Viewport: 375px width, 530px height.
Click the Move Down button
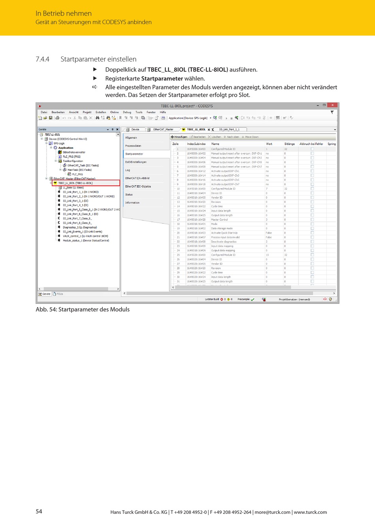[x=250, y=137]
